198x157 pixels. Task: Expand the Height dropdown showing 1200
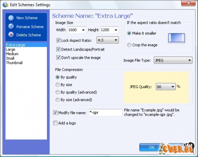pos(109,30)
